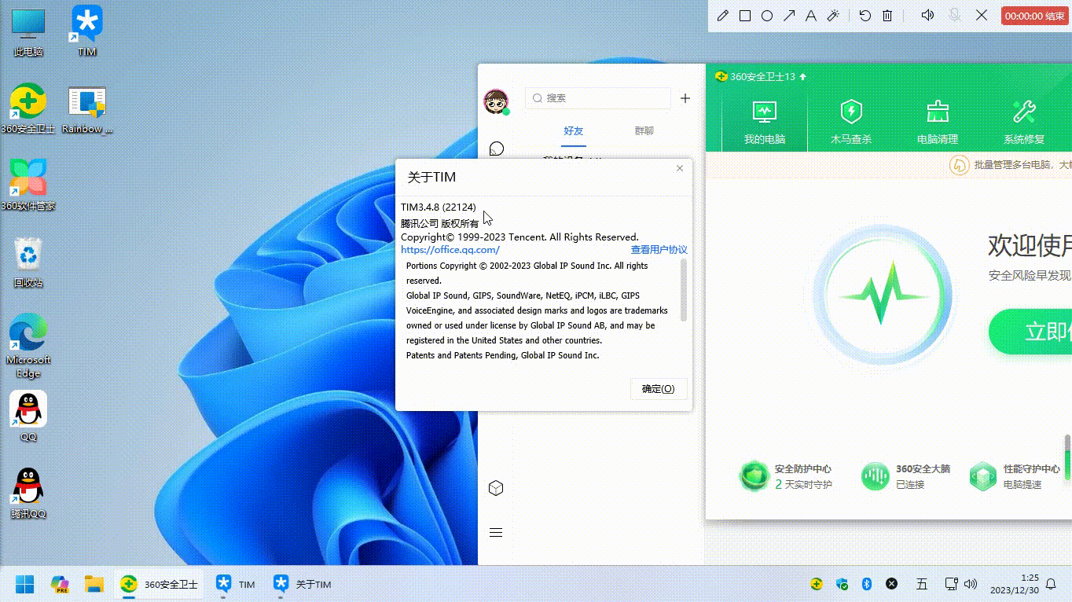The image size is (1072, 602).
Task: Open the hamburger main menu in TIM
Action: [496, 532]
